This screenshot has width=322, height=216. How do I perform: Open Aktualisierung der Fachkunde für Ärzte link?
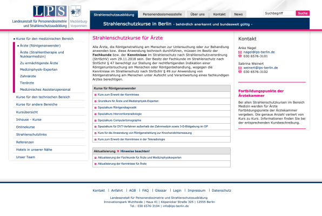139,158
